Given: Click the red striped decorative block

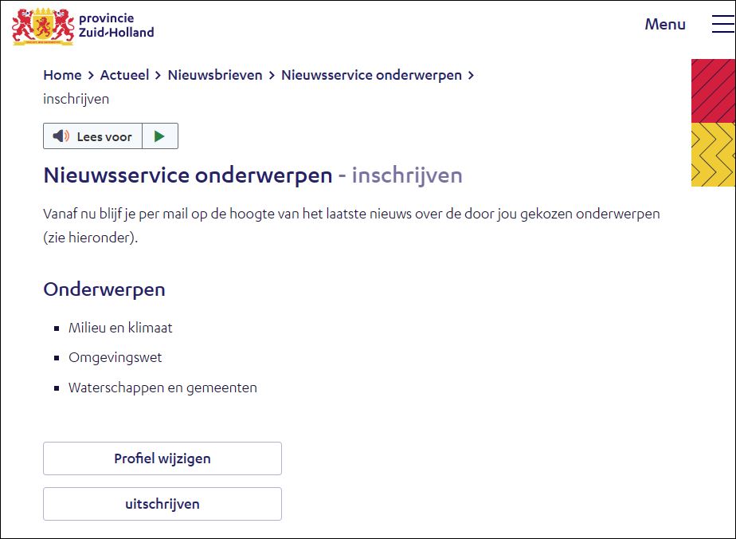Looking at the screenshot, I should click(713, 91).
